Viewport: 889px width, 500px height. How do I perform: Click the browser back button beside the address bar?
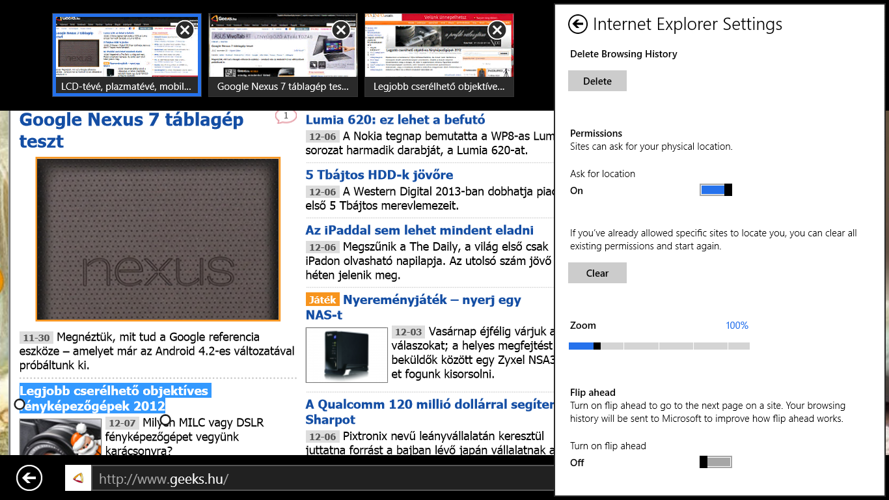click(x=29, y=478)
